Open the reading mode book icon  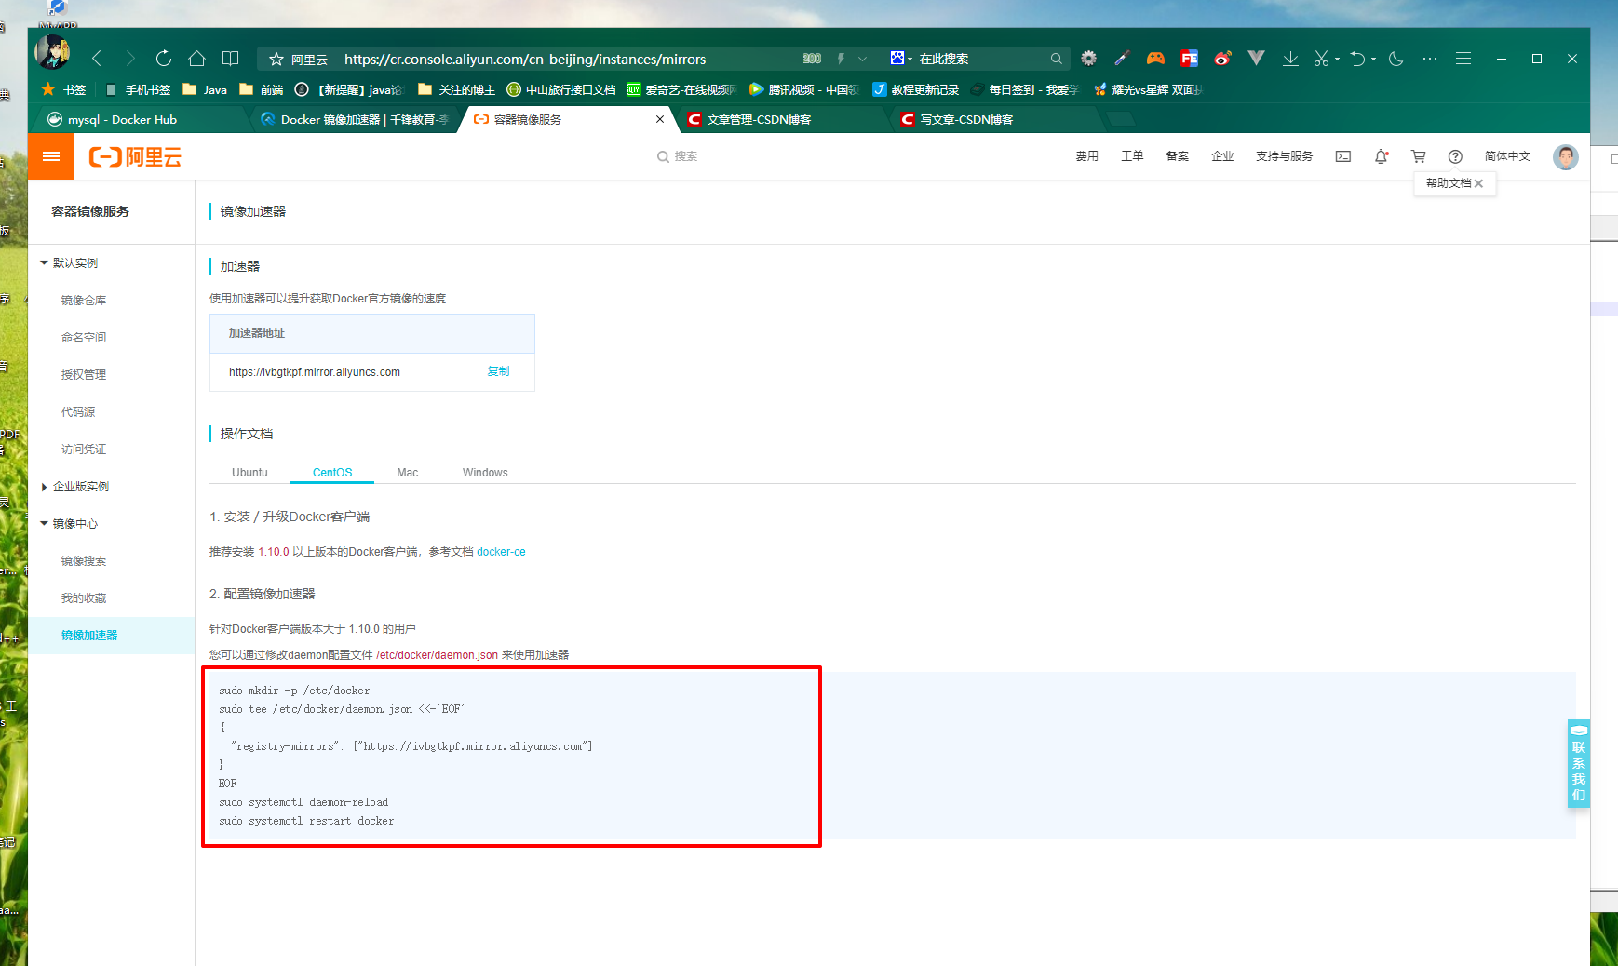231,59
